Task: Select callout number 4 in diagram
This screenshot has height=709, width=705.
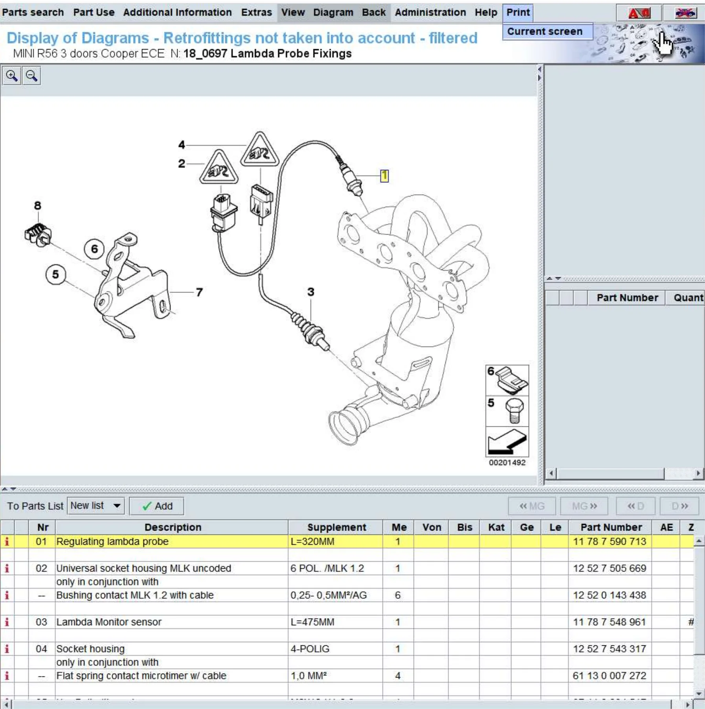Action: coord(181,145)
